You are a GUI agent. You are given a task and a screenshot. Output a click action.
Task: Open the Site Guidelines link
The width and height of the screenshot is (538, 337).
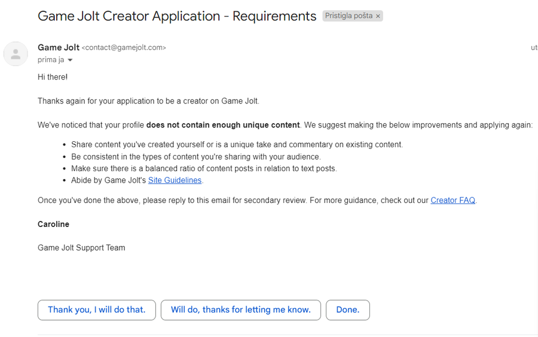(x=175, y=180)
